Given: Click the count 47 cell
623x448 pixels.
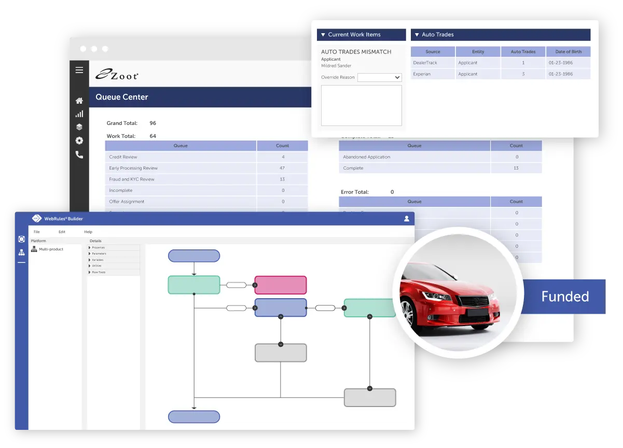Looking at the screenshot, I should tap(283, 168).
